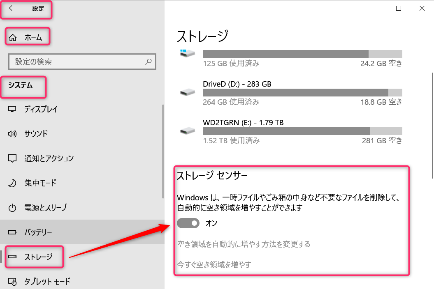Viewport: 434px width, 289px height.
Task: Click the 125 GB 使用済み text
Action: (231, 64)
